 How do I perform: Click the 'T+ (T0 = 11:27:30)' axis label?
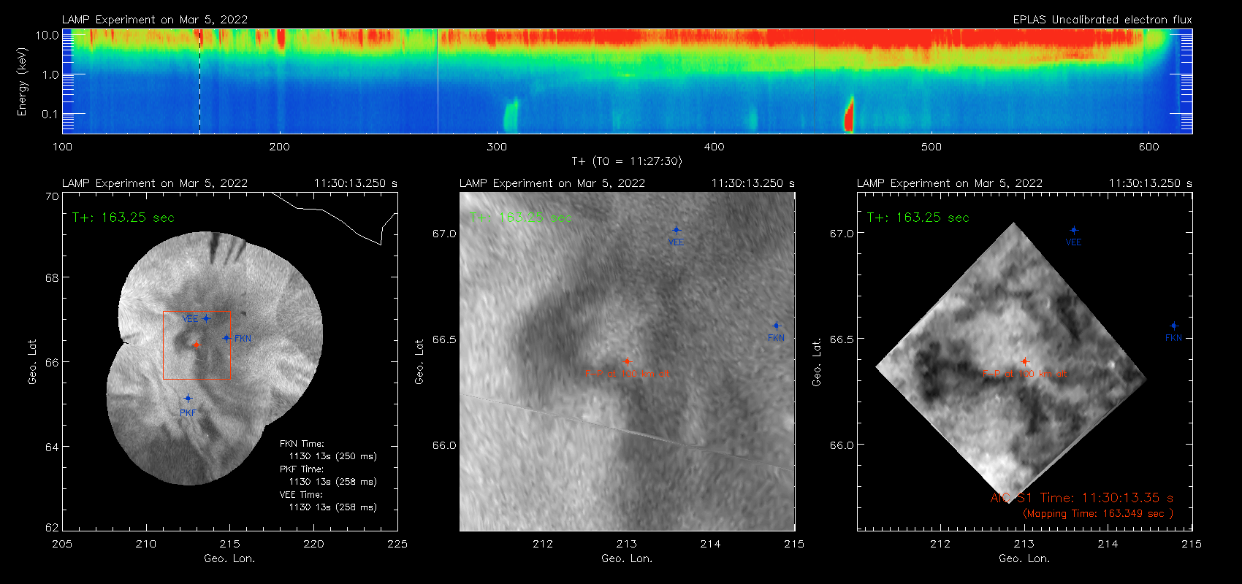click(x=626, y=161)
